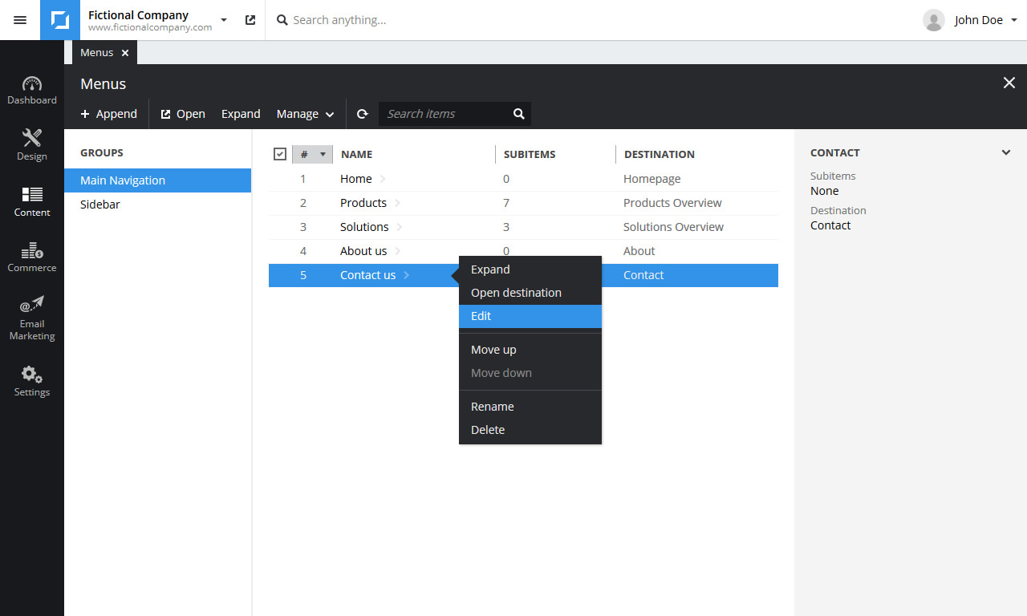Image resolution: width=1027 pixels, height=616 pixels.
Task: Open Settings gear in sidebar
Action: pyautogui.click(x=32, y=381)
